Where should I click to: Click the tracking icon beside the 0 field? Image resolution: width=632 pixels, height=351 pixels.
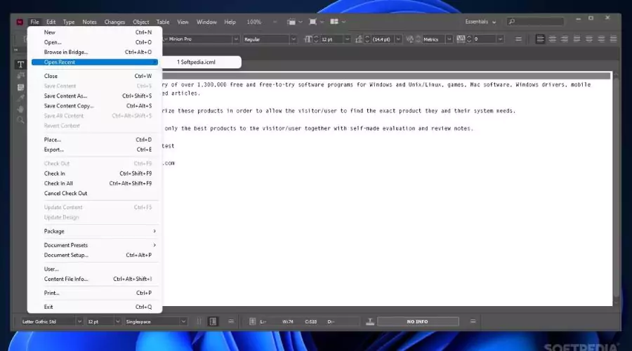(x=460, y=39)
